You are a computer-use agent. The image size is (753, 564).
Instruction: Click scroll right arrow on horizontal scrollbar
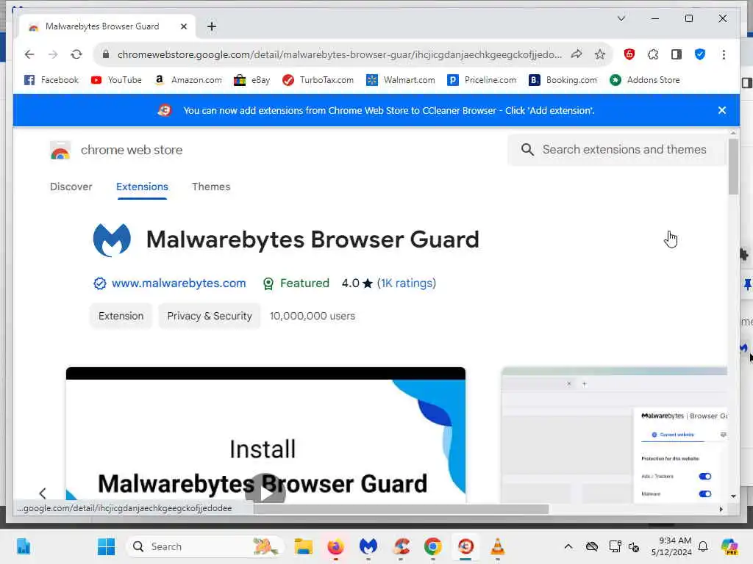(x=721, y=510)
